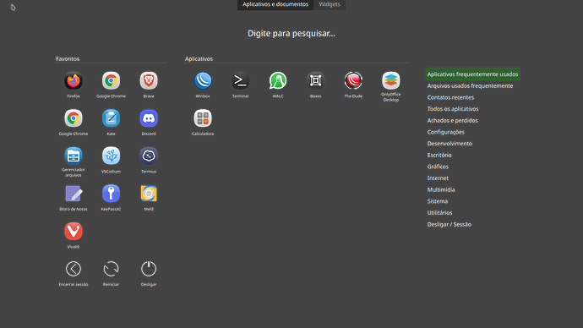Launch the Brave browser
583x328 pixels.
[149, 81]
